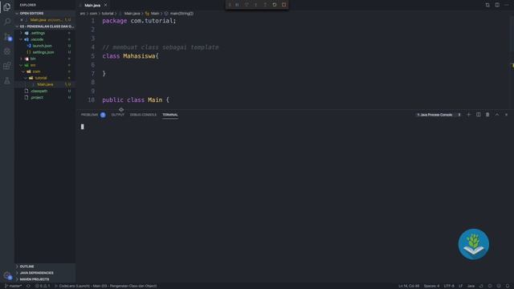Click the Main class breadcrumb

[x=155, y=14]
